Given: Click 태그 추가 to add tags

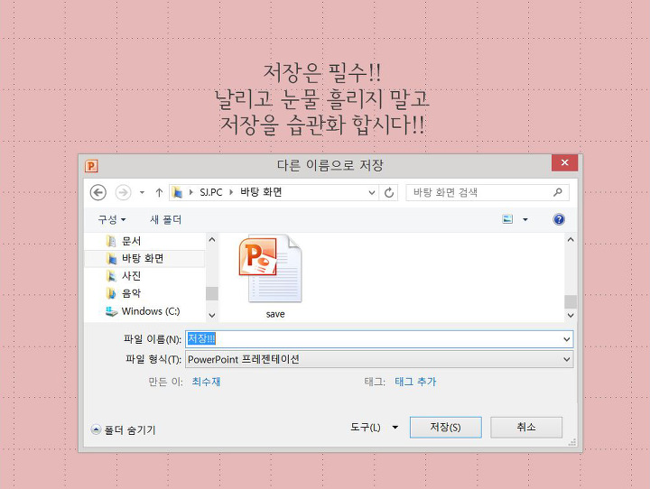Looking at the screenshot, I should click(415, 382).
